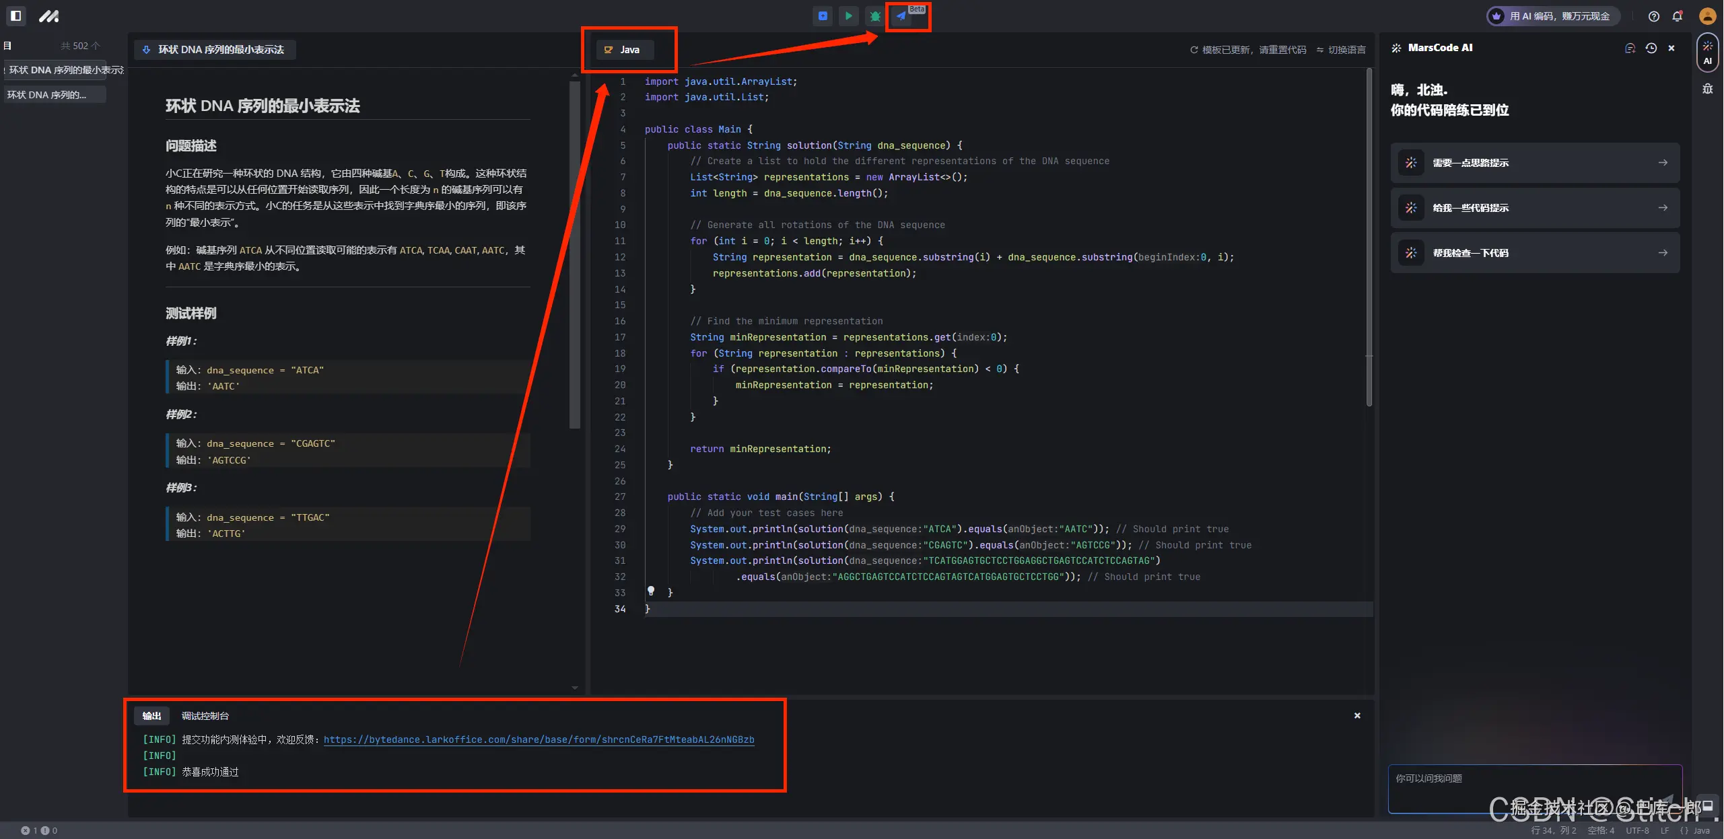Image resolution: width=1724 pixels, height=839 pixels.
Task: Open the bytedance larkoffice feedback link
Action: pyautogui.click(x=539, y=739)
